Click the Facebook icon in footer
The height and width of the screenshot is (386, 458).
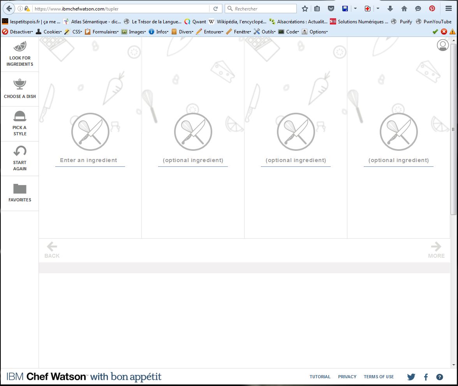point(426,377)
